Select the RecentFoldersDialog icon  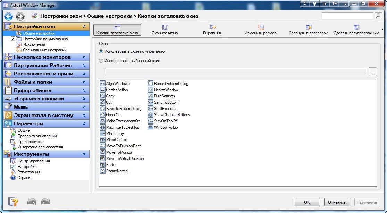coord(150,83)
